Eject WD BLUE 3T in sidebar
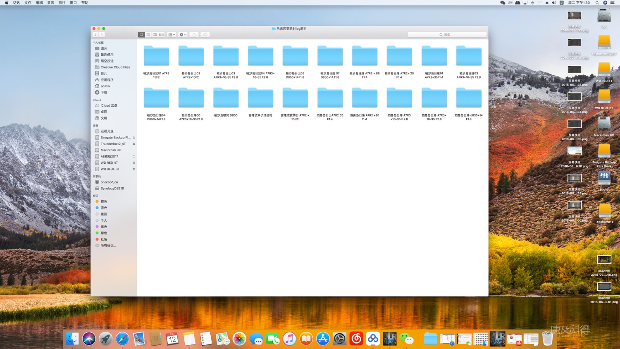Screen dimensions: 620x349 [x=134, y=169]
